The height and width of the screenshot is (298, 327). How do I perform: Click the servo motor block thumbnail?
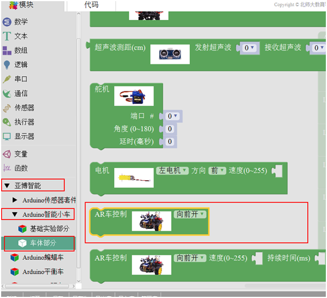[x=134, y=96]
